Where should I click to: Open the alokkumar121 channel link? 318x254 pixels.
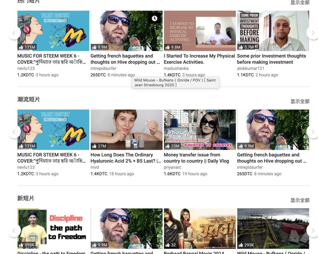click(x=250, y=68)
